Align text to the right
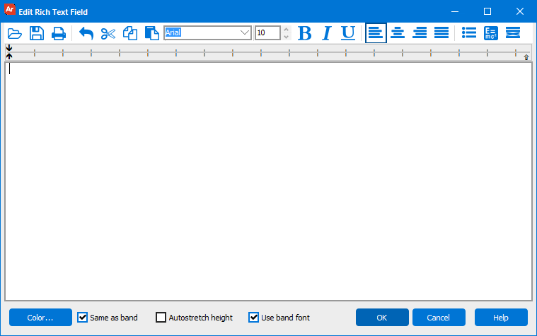 pyautogui.click(x=420, y=33)
